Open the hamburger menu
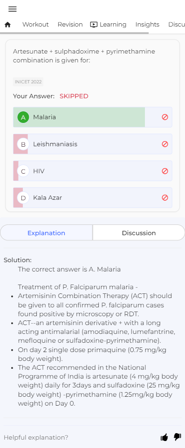Viewport: 185px width, 448px height. point(12,9)
